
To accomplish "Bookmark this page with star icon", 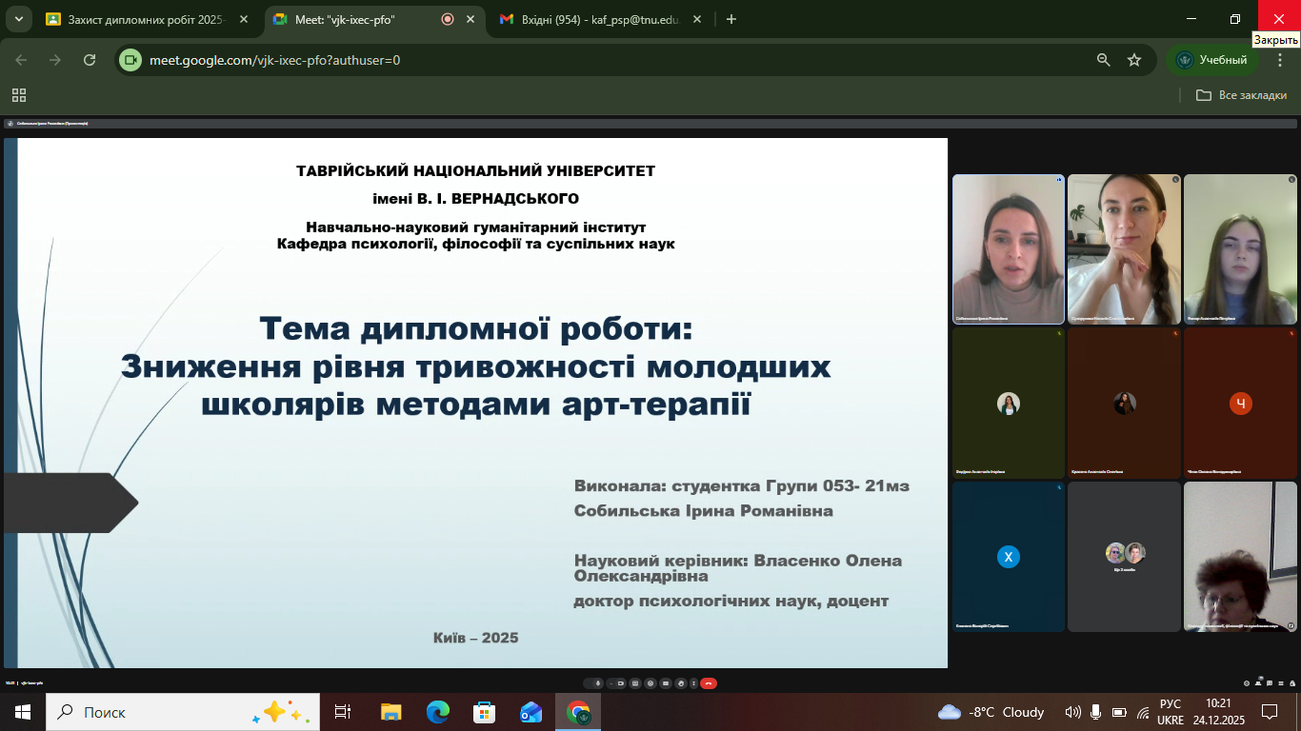I will pos(1134,60).
